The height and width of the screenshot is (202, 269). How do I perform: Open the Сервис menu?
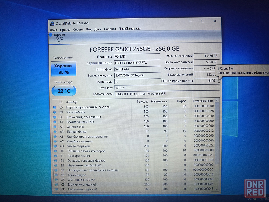tap(78, 29)
